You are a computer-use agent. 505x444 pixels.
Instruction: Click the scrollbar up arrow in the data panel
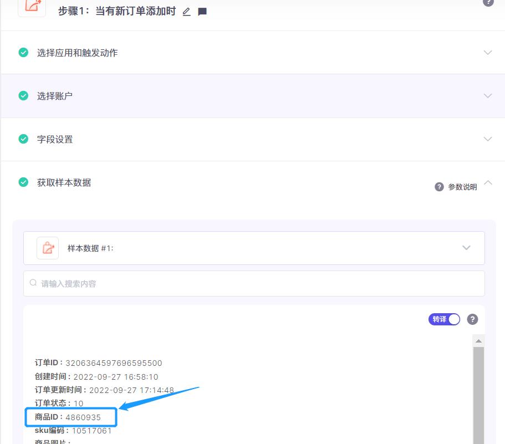478,340
